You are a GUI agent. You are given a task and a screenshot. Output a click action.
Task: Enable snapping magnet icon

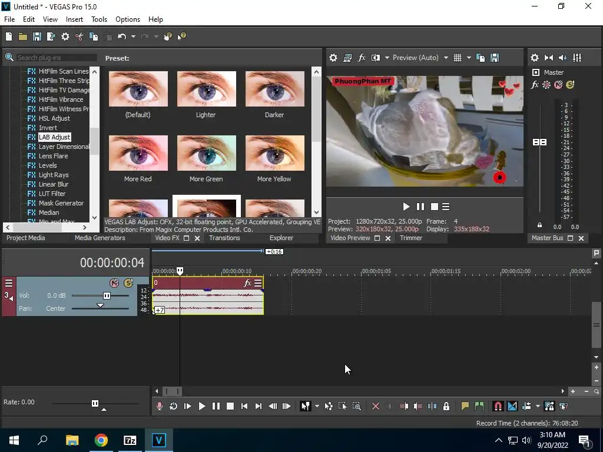(498, 406)
